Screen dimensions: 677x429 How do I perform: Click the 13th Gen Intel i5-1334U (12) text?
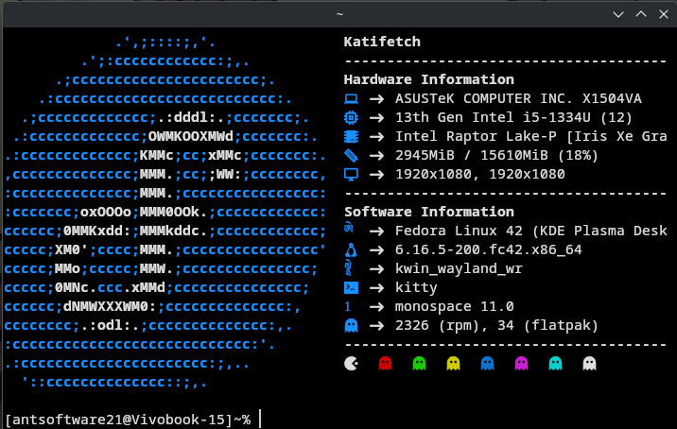pyautogui.click(x=513, y=118)
